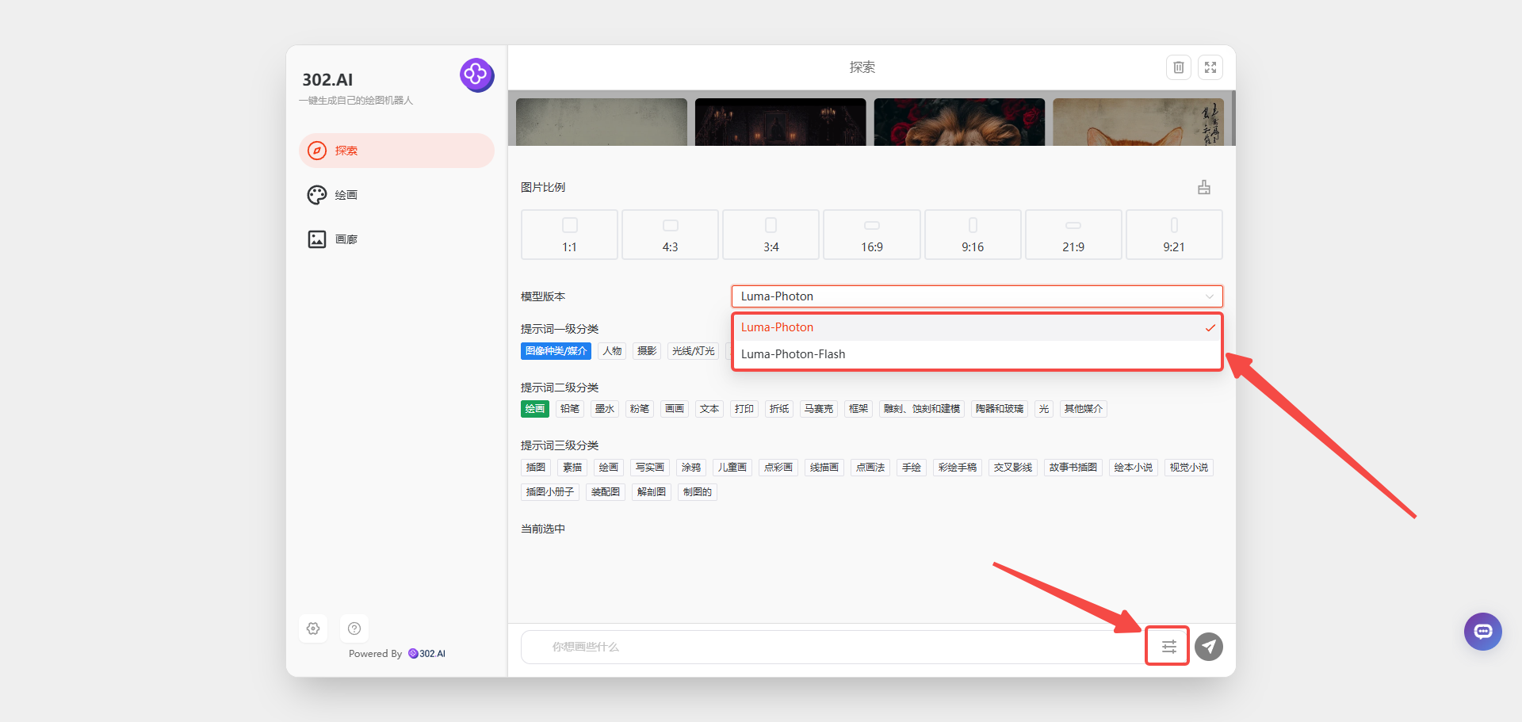
Task: Select 插图 third-level tag
Action: click(536, 468)
